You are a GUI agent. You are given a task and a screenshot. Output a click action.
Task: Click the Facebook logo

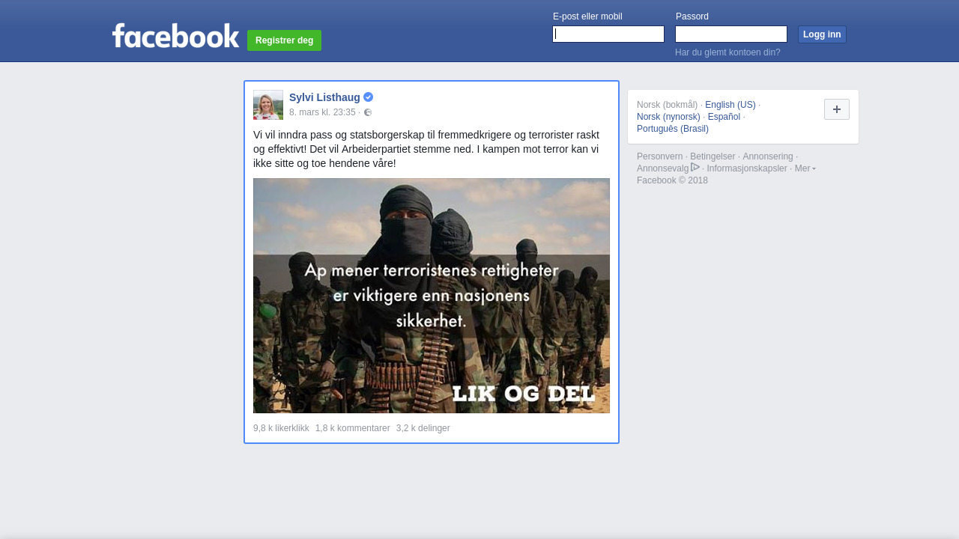(175, 36)
